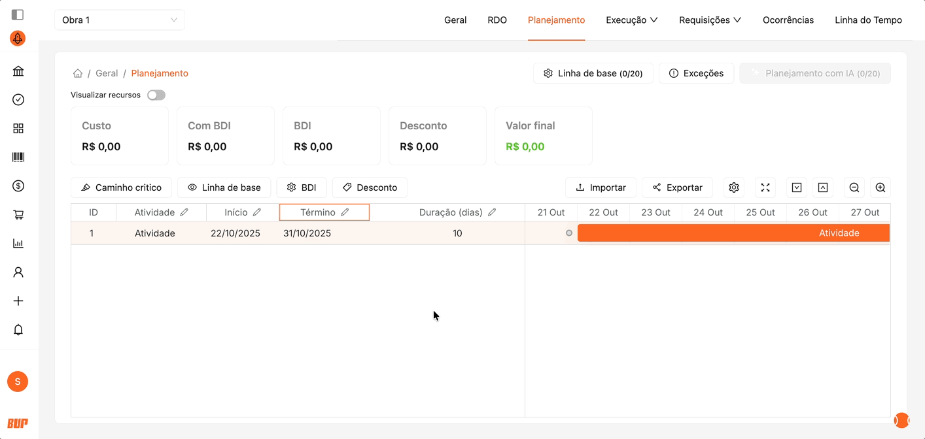Click the notification bell in sidebar
Image resolution: width=925 pixels, height=439 pixels.
coord(18,330)
